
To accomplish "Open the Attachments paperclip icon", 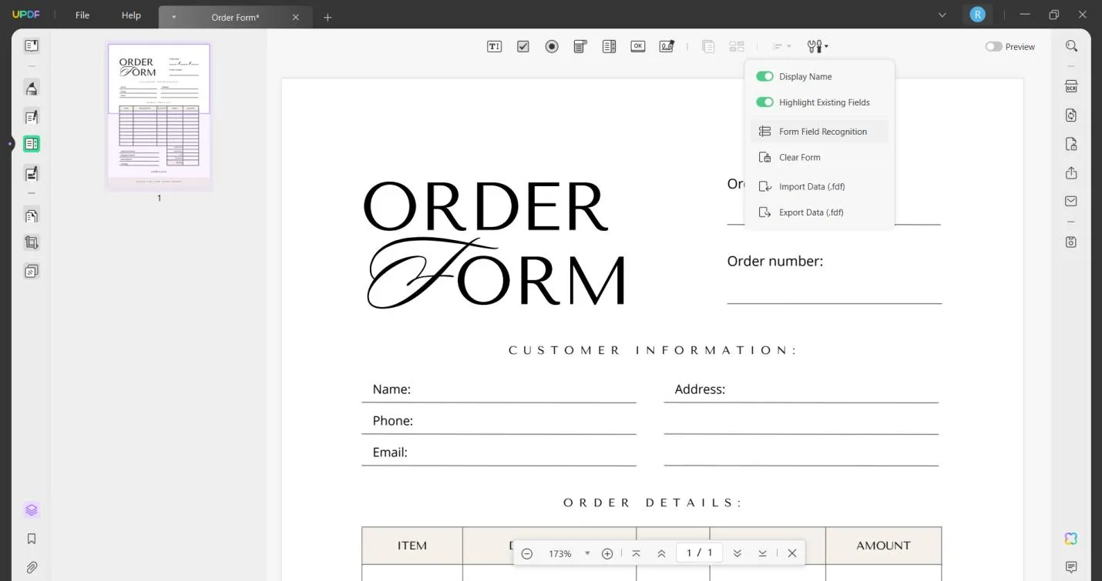I will pyautogui.click(x=32, y=568).
